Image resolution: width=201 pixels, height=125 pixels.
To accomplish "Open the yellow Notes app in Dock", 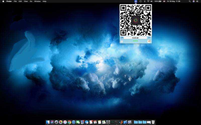I will point(99,122).
